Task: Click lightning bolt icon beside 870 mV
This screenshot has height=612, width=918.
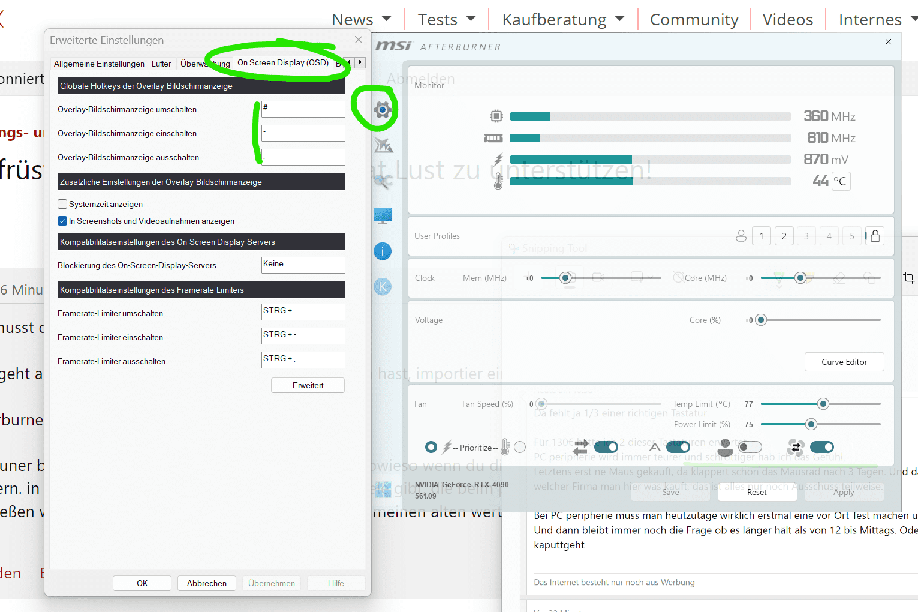Action: [x=498, y=159]
